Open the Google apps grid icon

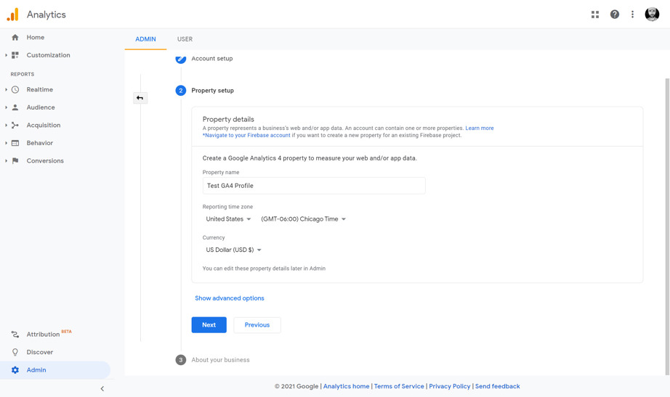pos(595,15)
